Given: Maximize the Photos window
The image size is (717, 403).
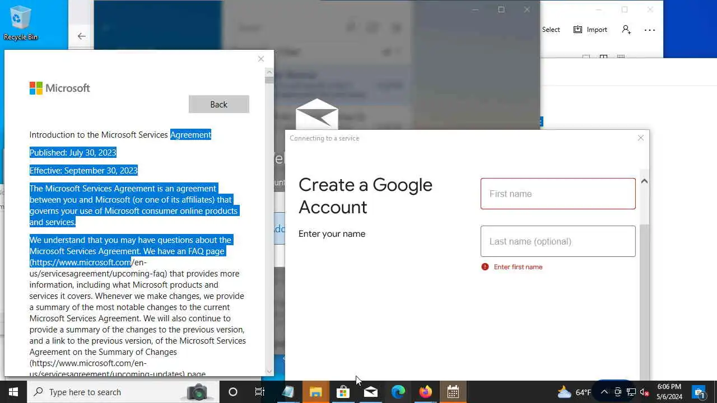Looking at the screenshot, I should coord(625,10).
